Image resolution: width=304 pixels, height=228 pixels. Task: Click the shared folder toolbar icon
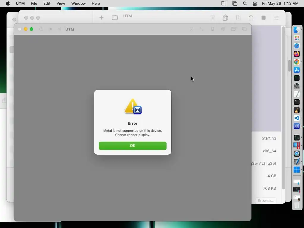click(234, 29)
